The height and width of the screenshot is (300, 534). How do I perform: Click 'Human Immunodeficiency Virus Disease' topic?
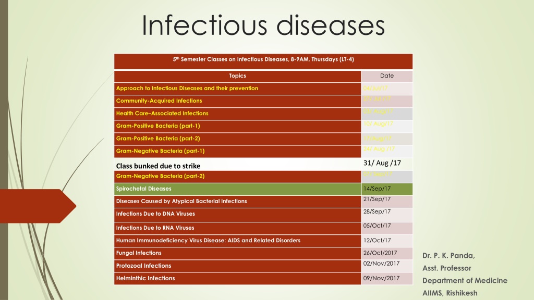208,241
